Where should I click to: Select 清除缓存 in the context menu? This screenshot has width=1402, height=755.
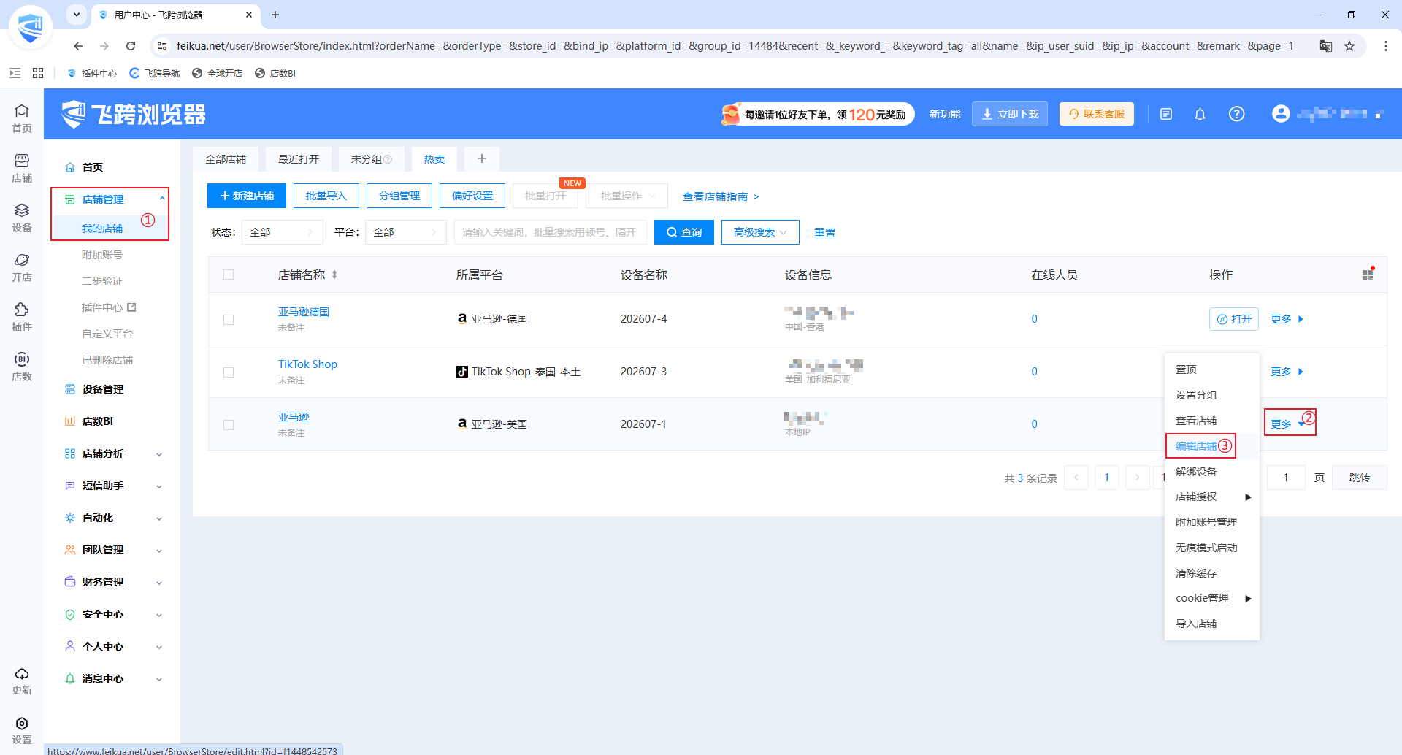point(1211,573)
